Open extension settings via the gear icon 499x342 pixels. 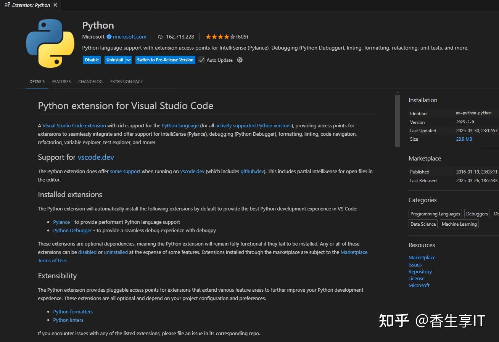point(240,60)
